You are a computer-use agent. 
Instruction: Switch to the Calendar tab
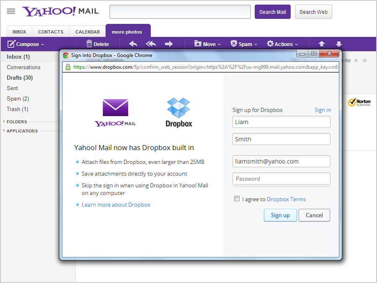tap(88, 32)
